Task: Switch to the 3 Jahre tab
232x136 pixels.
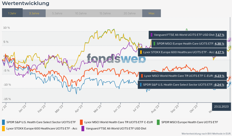Action: point(34,13)
